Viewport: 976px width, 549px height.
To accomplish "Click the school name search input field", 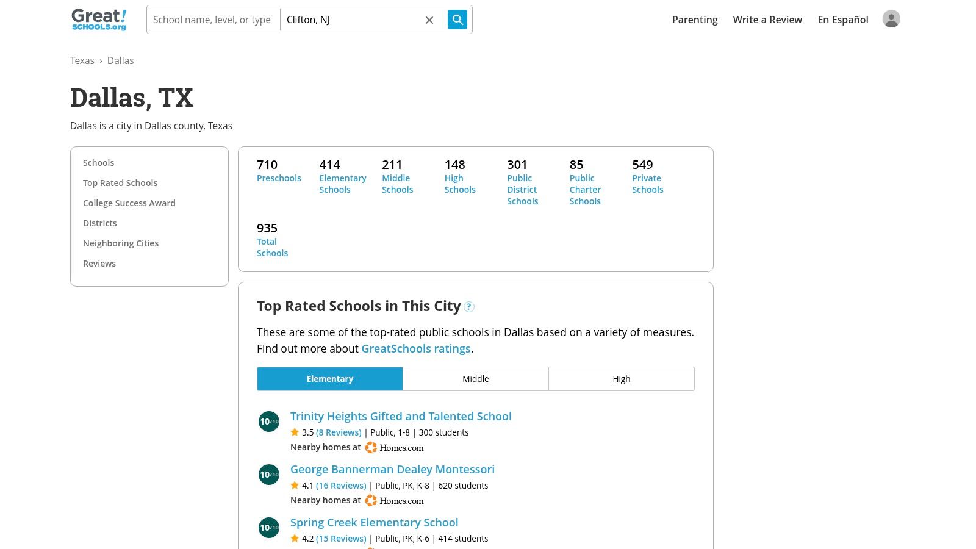I will [212, 20].
